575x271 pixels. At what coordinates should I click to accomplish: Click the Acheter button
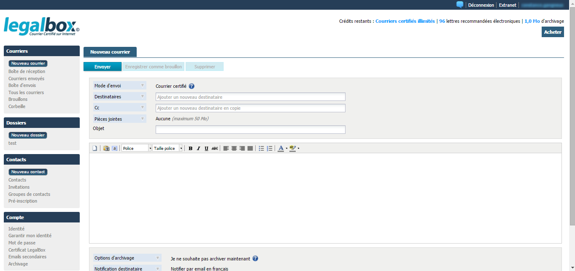pyautogui.click(x=552, y=32)
